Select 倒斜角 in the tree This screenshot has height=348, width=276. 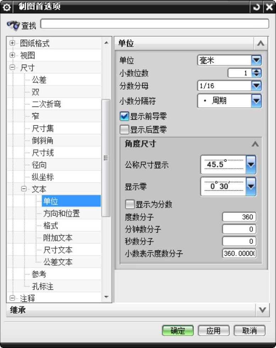tap(43, 141)
